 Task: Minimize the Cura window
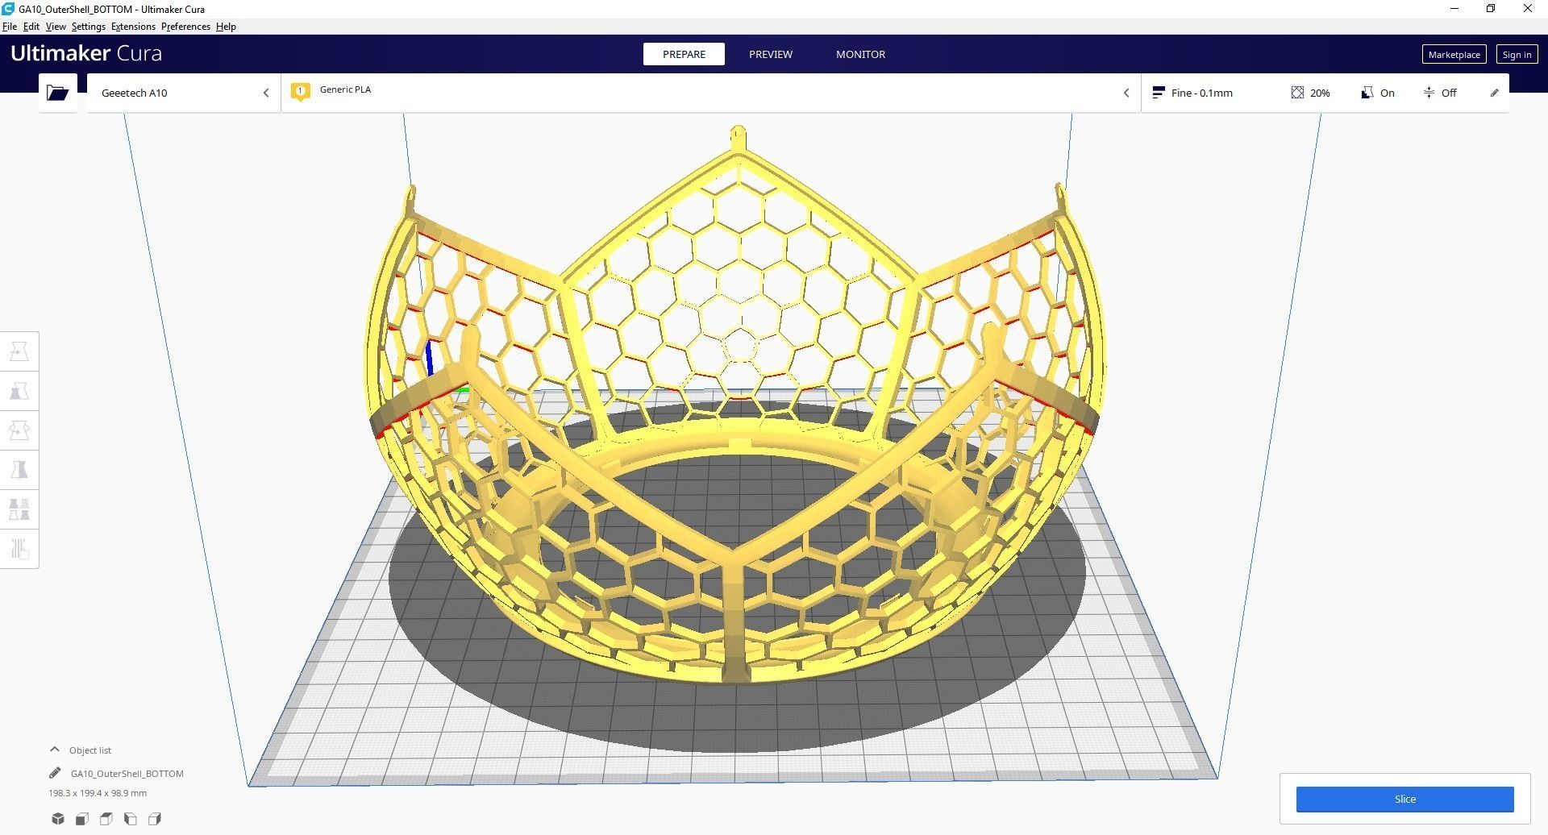coord(1454,9)
